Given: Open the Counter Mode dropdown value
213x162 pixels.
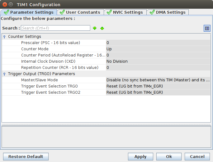Looking at the screenshot, I should pyautogui.click(x=158, y=49).
